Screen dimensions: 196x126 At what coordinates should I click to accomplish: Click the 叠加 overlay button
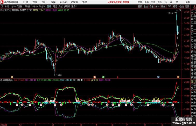coord(145,6)
